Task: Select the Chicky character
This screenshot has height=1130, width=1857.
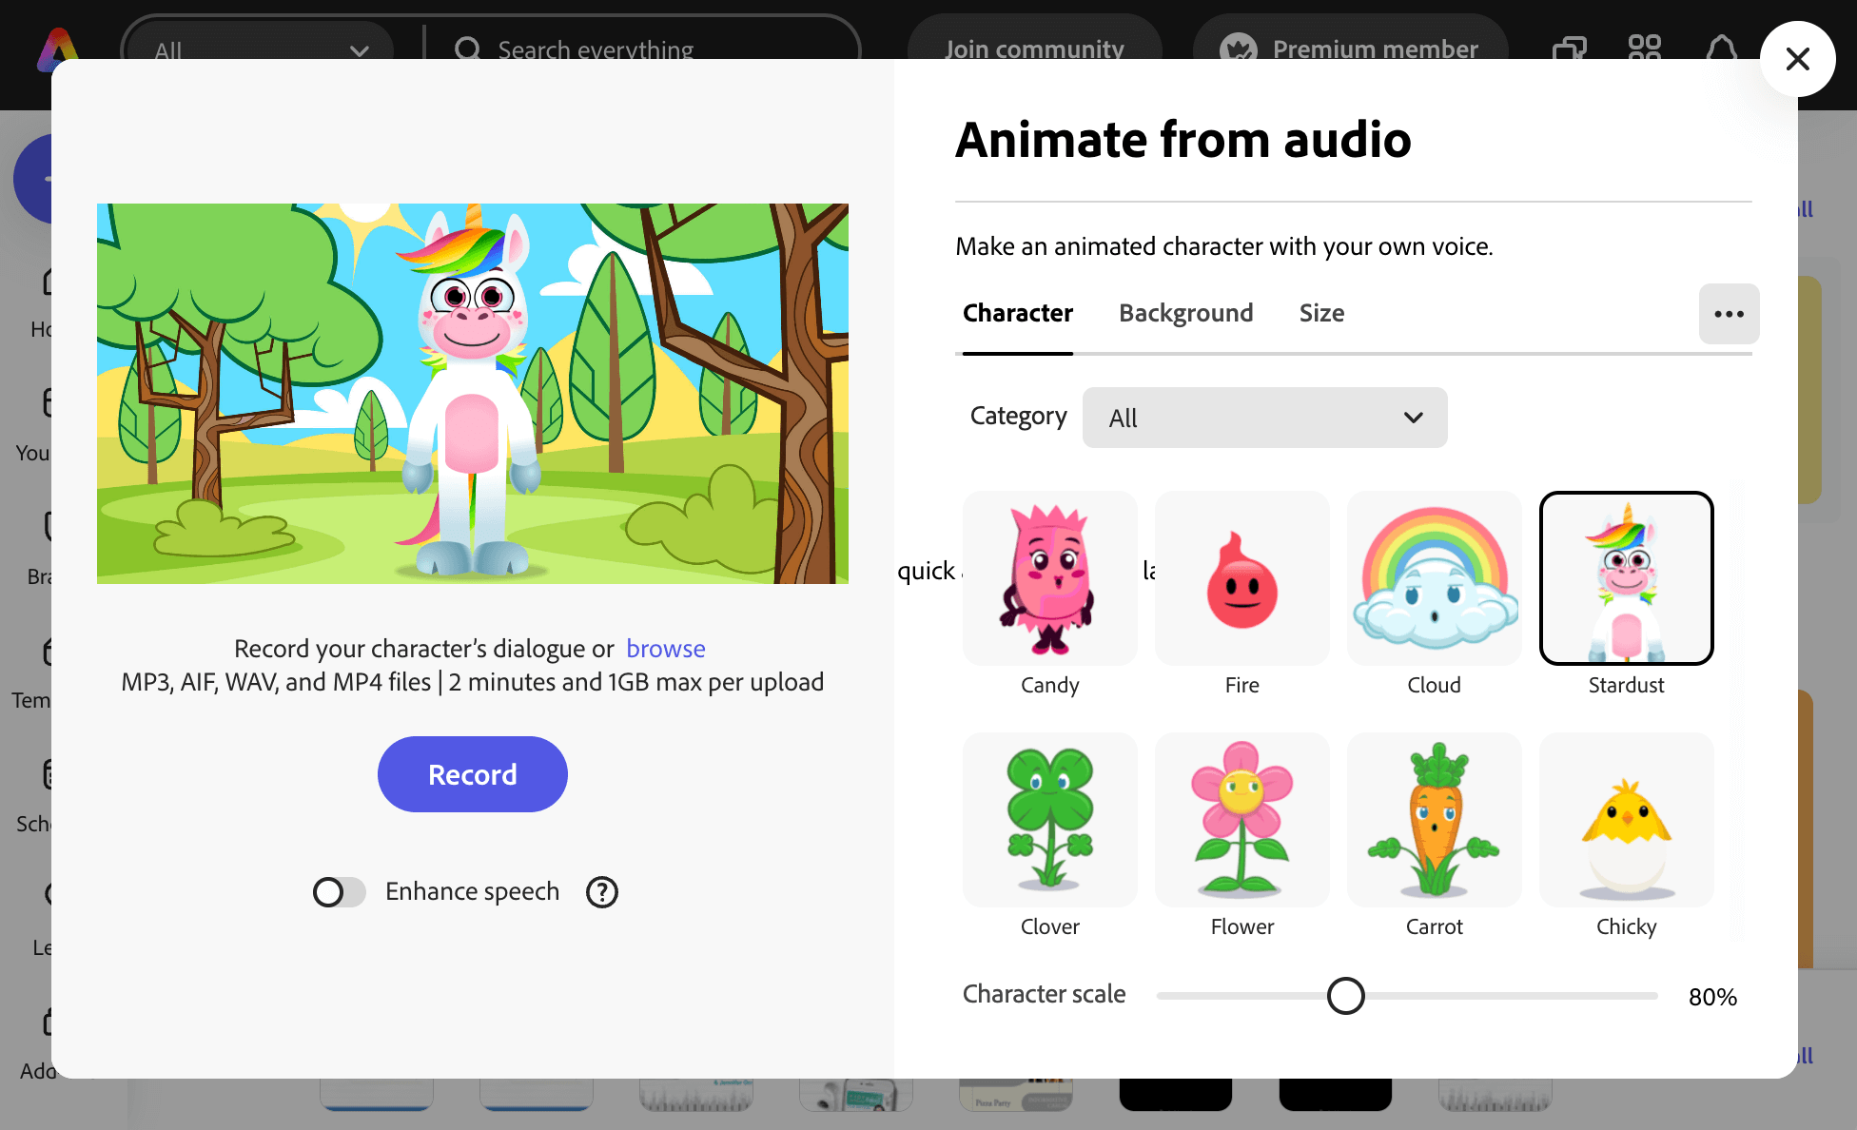Action: point(1625,819)
